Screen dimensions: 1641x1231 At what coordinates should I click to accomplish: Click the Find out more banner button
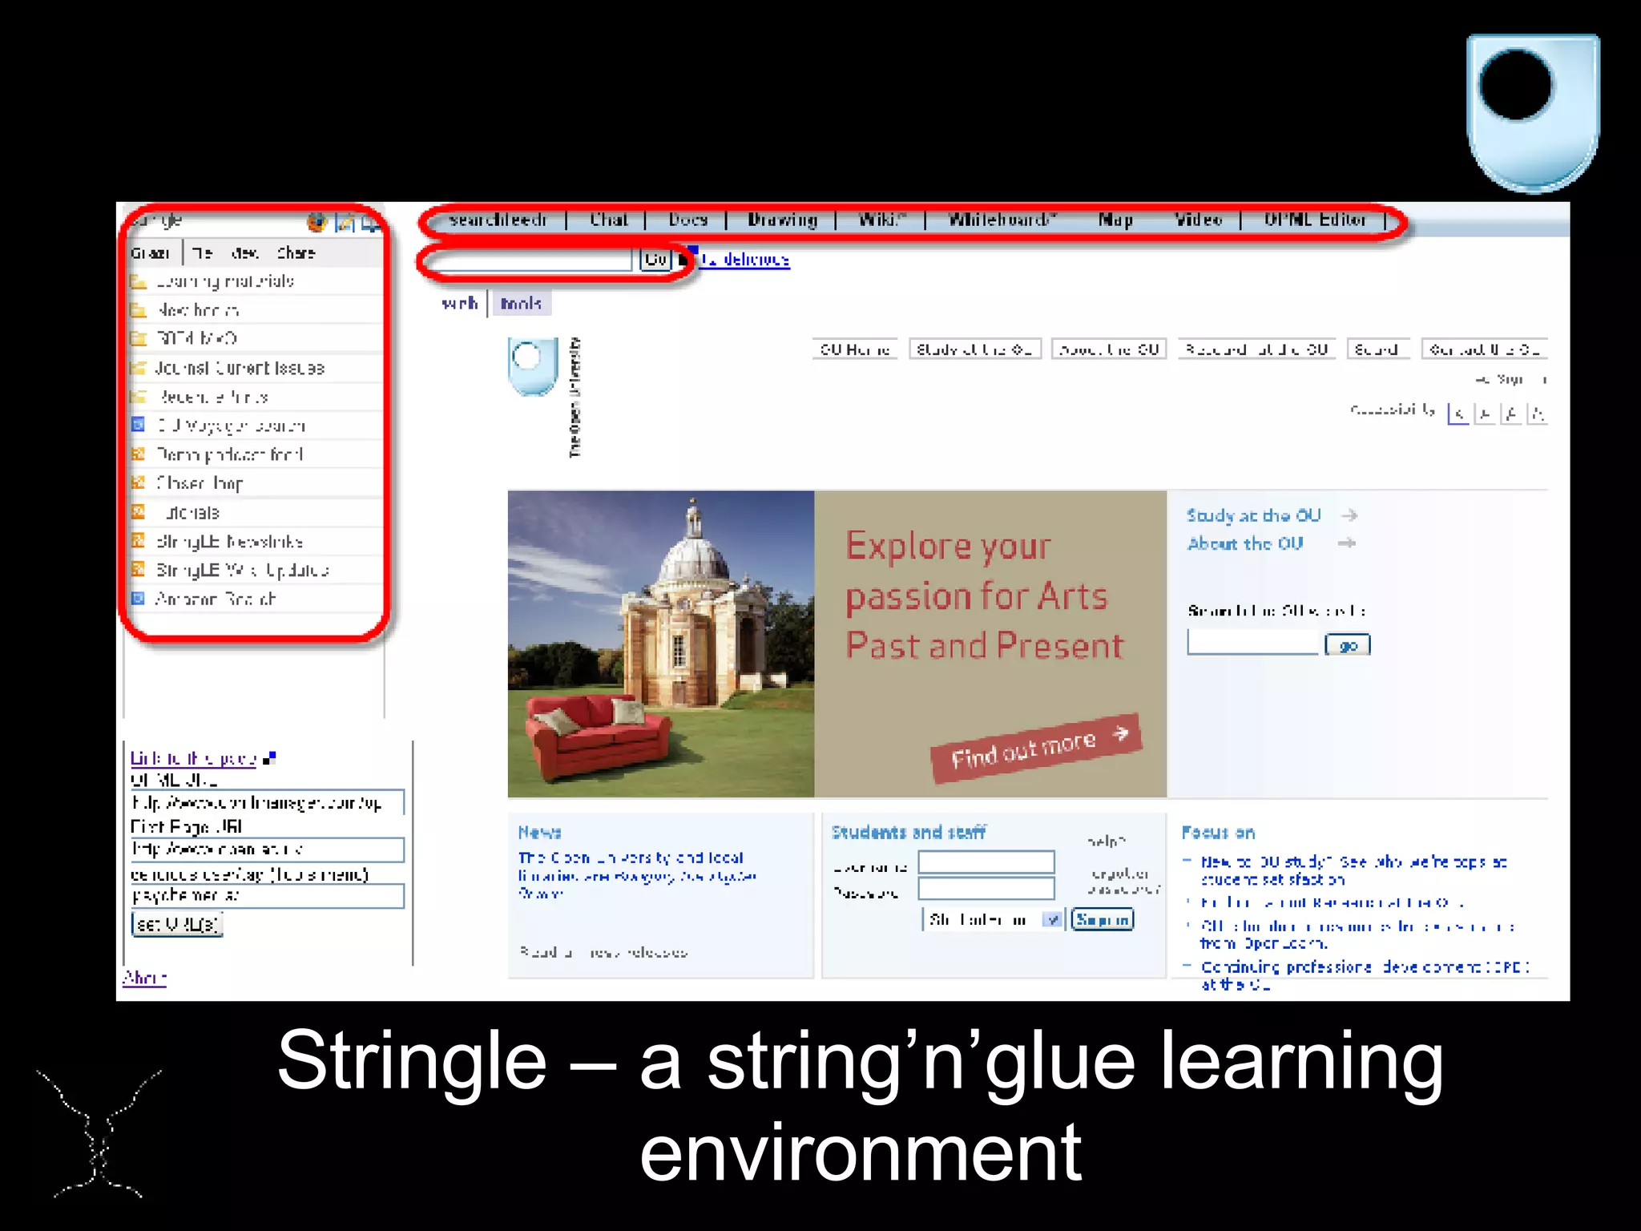(1035, 748)
